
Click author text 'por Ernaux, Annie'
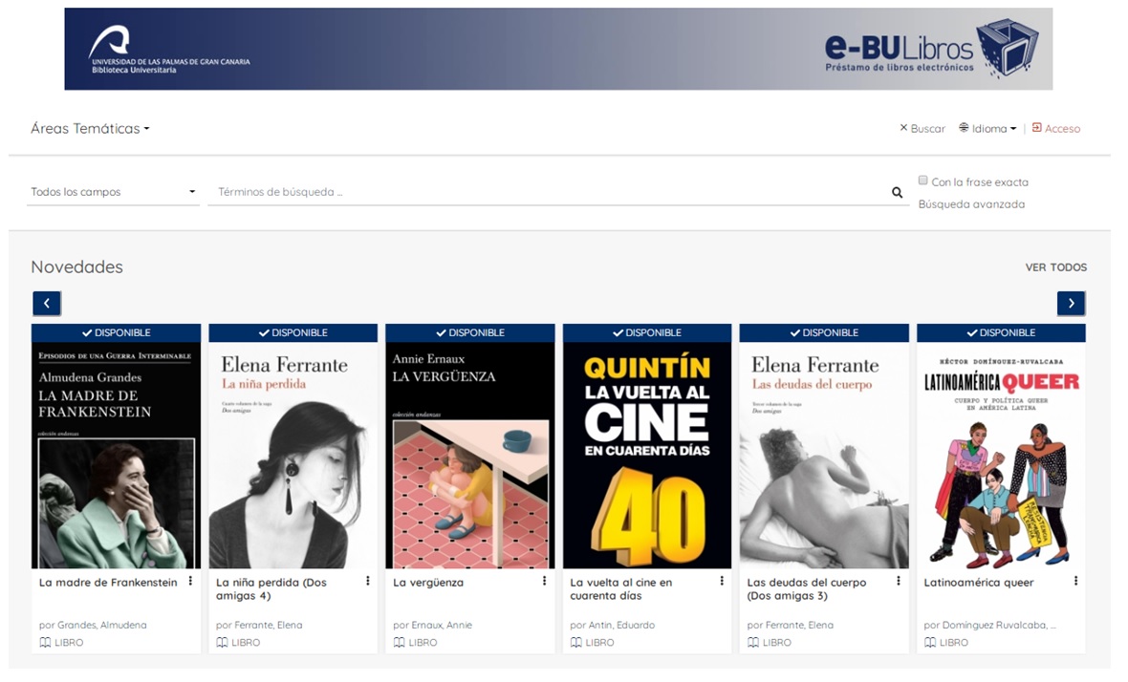coord(432,626)
